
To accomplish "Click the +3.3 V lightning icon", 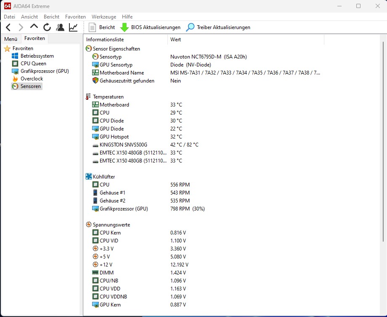I will click(x=95, y=248).
